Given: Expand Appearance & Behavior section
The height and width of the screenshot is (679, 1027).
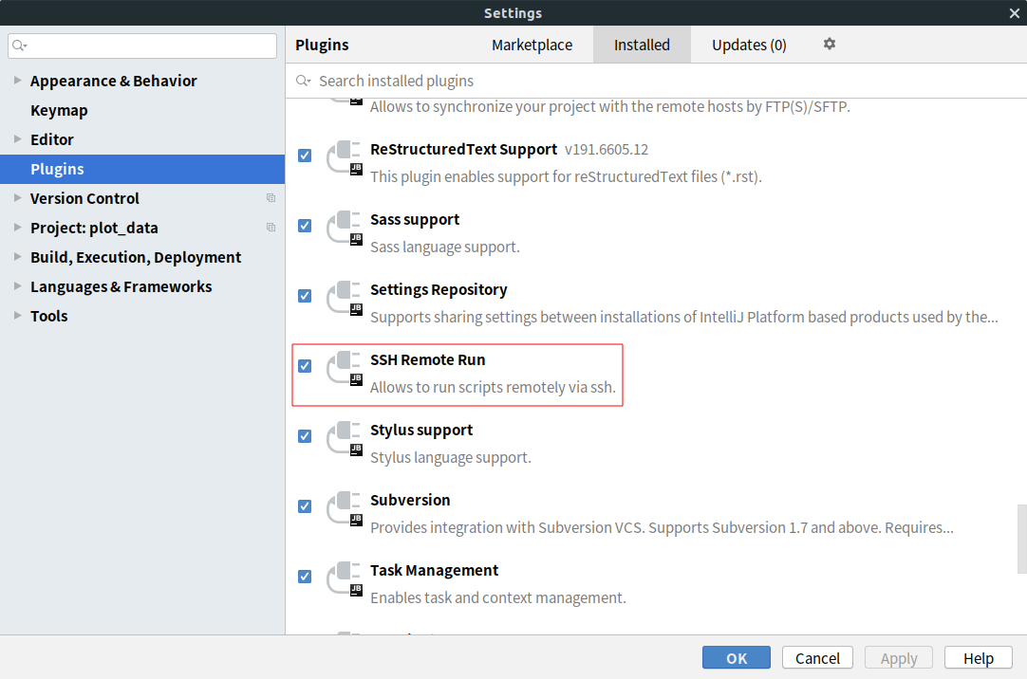Looking at the screenshot, I should coord(18,81).
